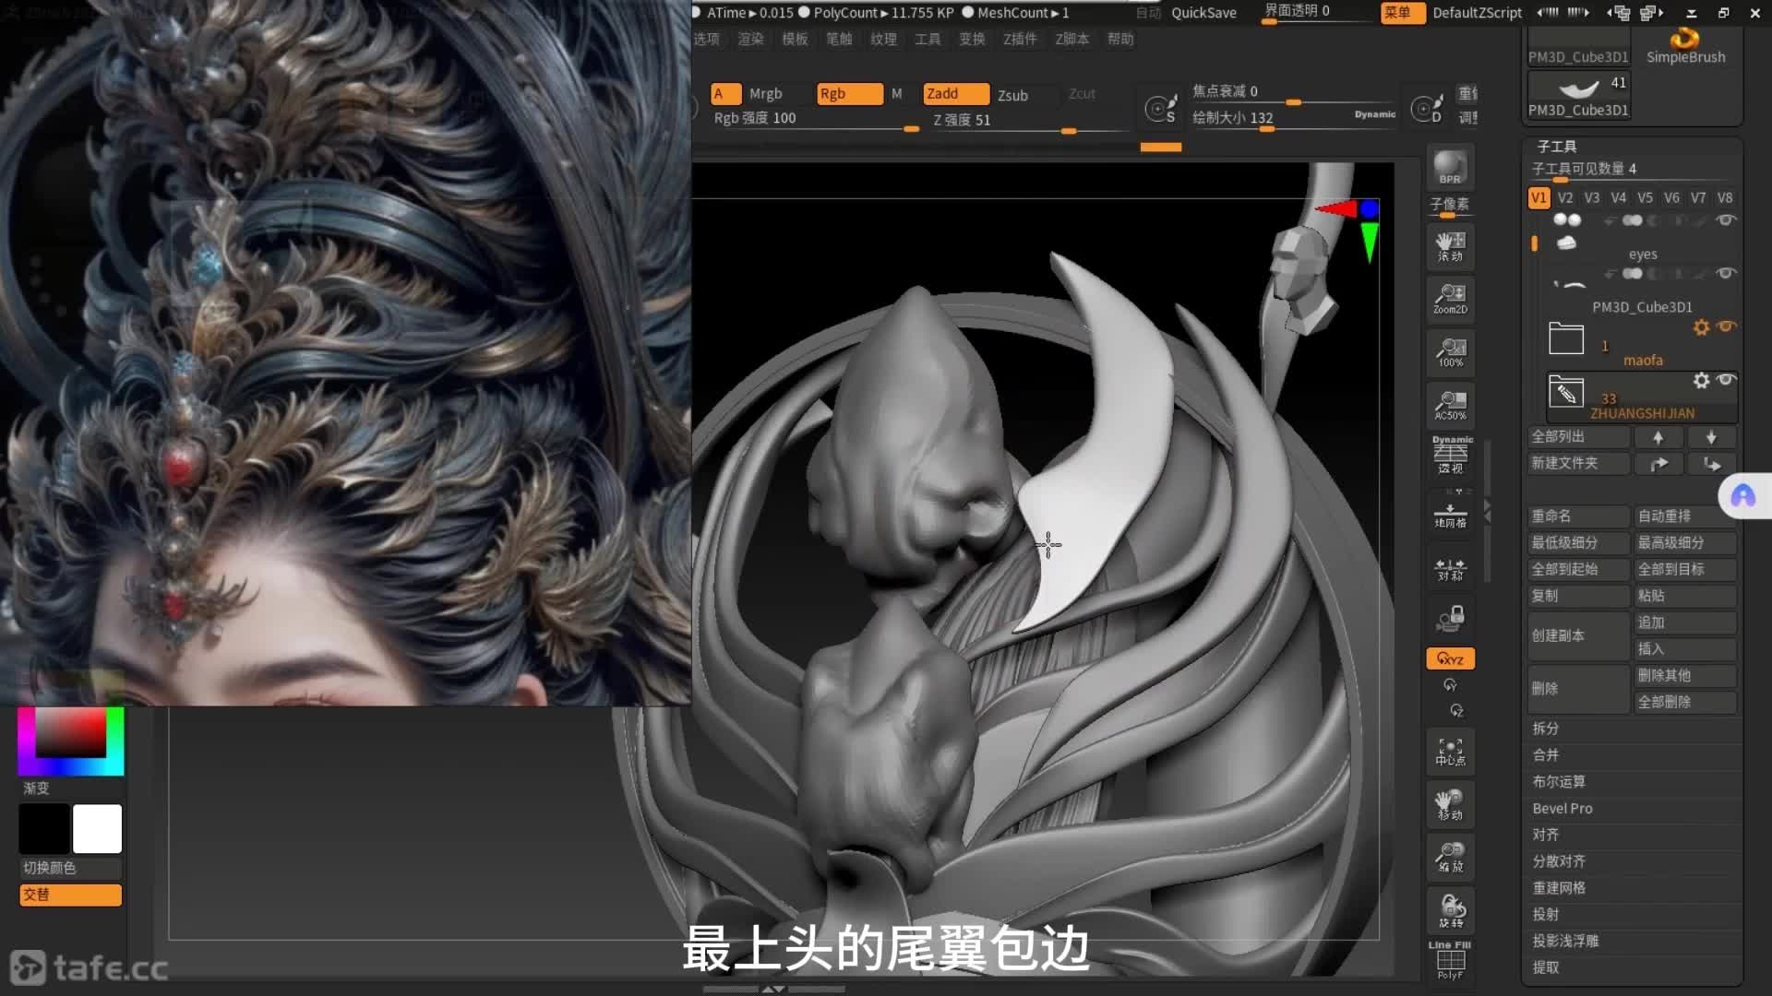
Task: Select the white color swatch
Action: click(97, 828)
